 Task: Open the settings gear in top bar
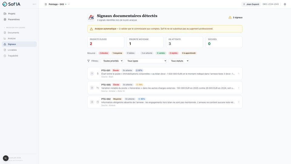coord(285,4)
